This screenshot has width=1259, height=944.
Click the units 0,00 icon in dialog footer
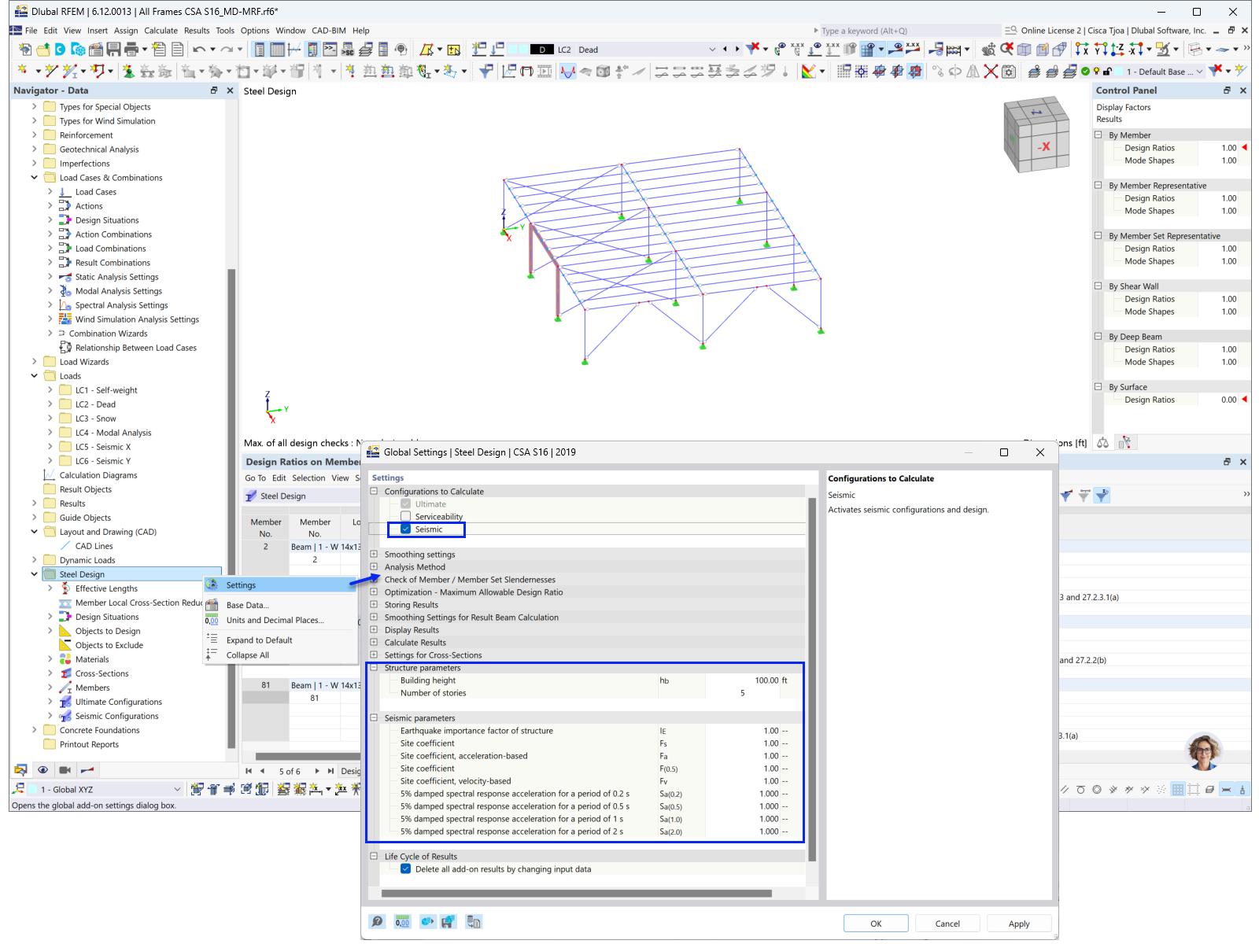coord(402,922)
